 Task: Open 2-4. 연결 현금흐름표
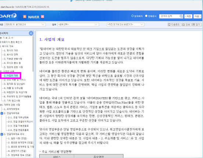pyautogui.click(x=18, y=130)
